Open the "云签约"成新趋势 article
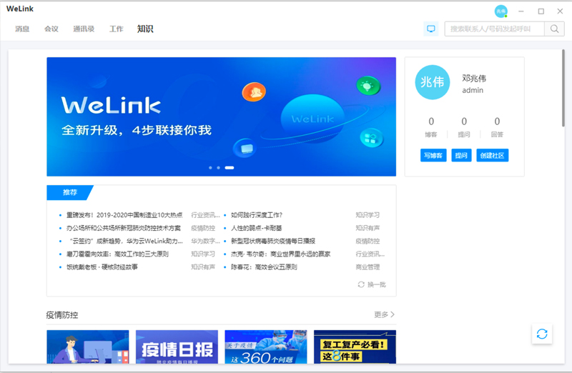Image resolution: width=572 pixels, height=373 pixels. 124,242
